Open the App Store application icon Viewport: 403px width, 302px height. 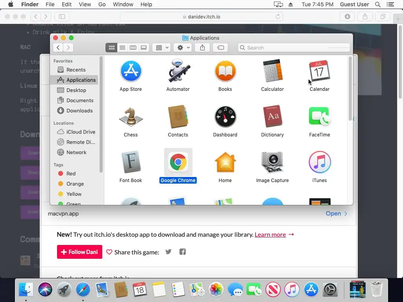pyautogui.click(x=131, y=71)
